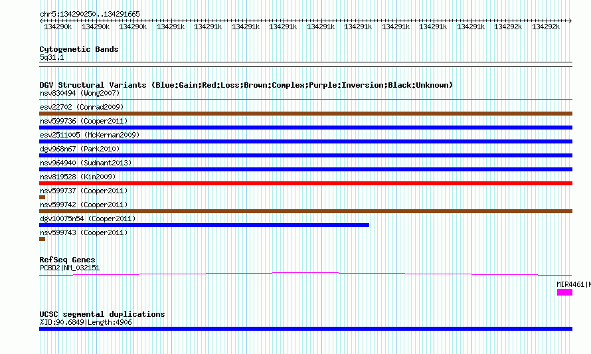Open variant dgv10075n54 (Cooper2011) label
Image resolution: width=591 pixels, height=354 pixels.
[88, 219]
